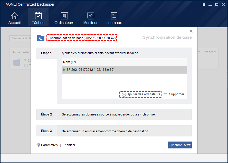Open the Paramètres settings link
This screenshot has height=163, width=228.
tap(49, 145)
